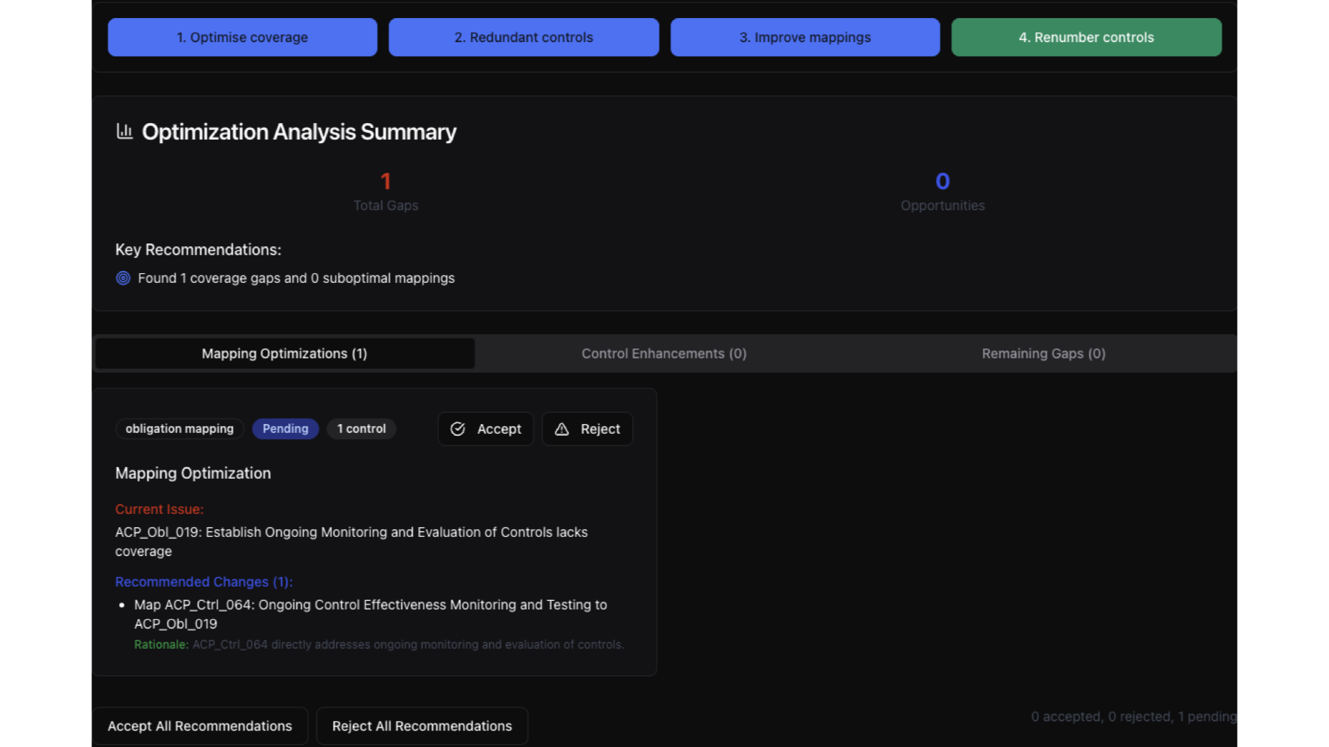This screenshot has height=747, width=1329.
Task: Click the checkmark circle icon in Accept
Action: (458, 429)
